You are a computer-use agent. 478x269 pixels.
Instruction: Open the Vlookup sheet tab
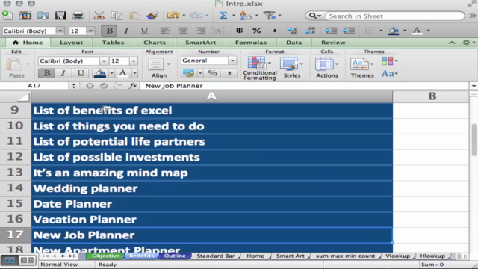pyautogui.click(x=397, y=256)
